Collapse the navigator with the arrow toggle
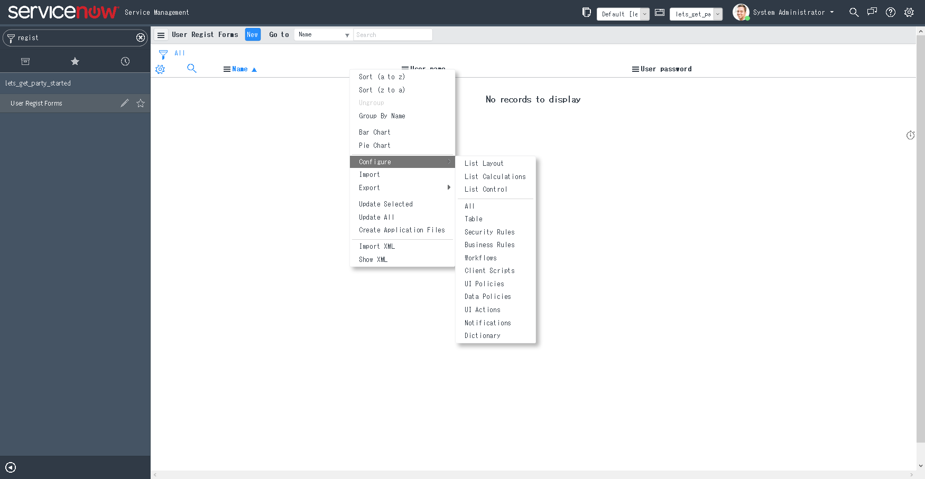 coord(10,467)
